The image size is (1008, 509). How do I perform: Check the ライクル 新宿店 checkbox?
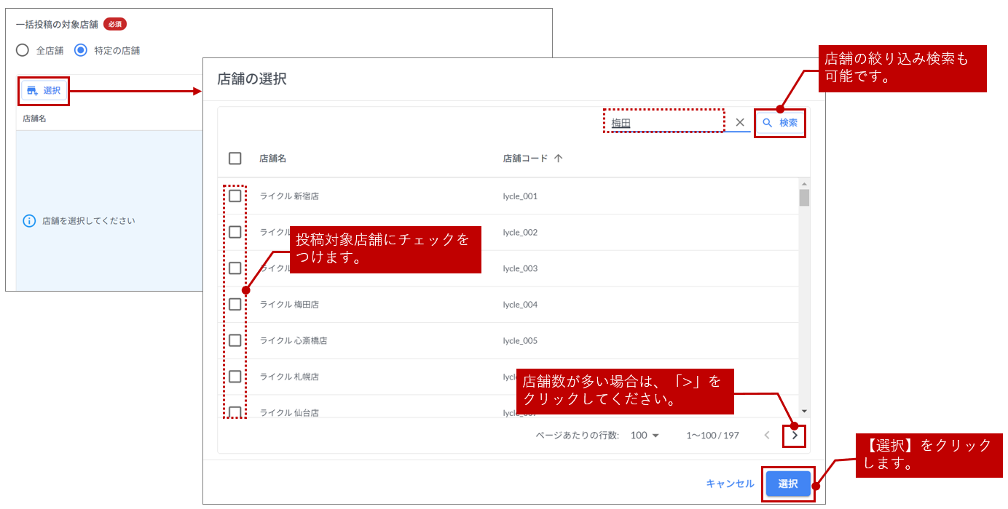click(x=235, y=196)
